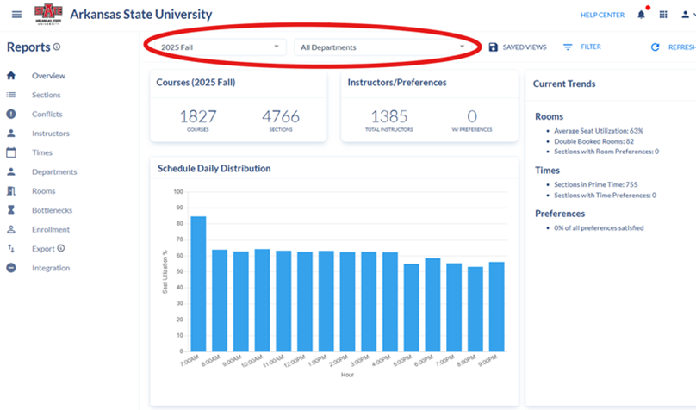696x410 pixels.
Task: Click the Export info circle icon
Action: [61, 248]
